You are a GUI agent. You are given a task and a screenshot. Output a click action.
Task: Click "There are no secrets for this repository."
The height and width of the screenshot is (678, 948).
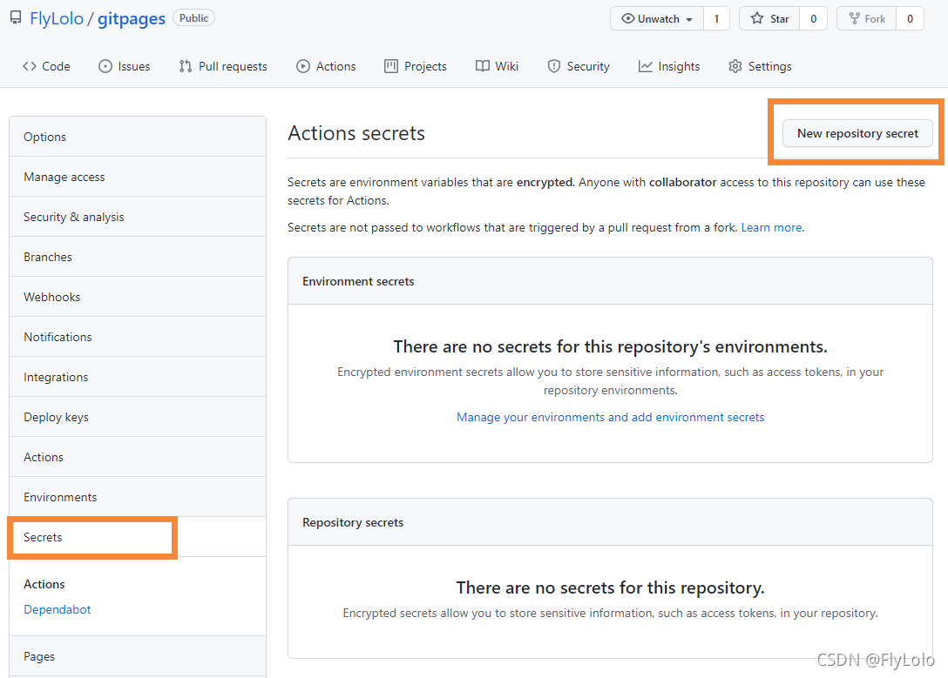pyautogui.click(x=610, y=587)
